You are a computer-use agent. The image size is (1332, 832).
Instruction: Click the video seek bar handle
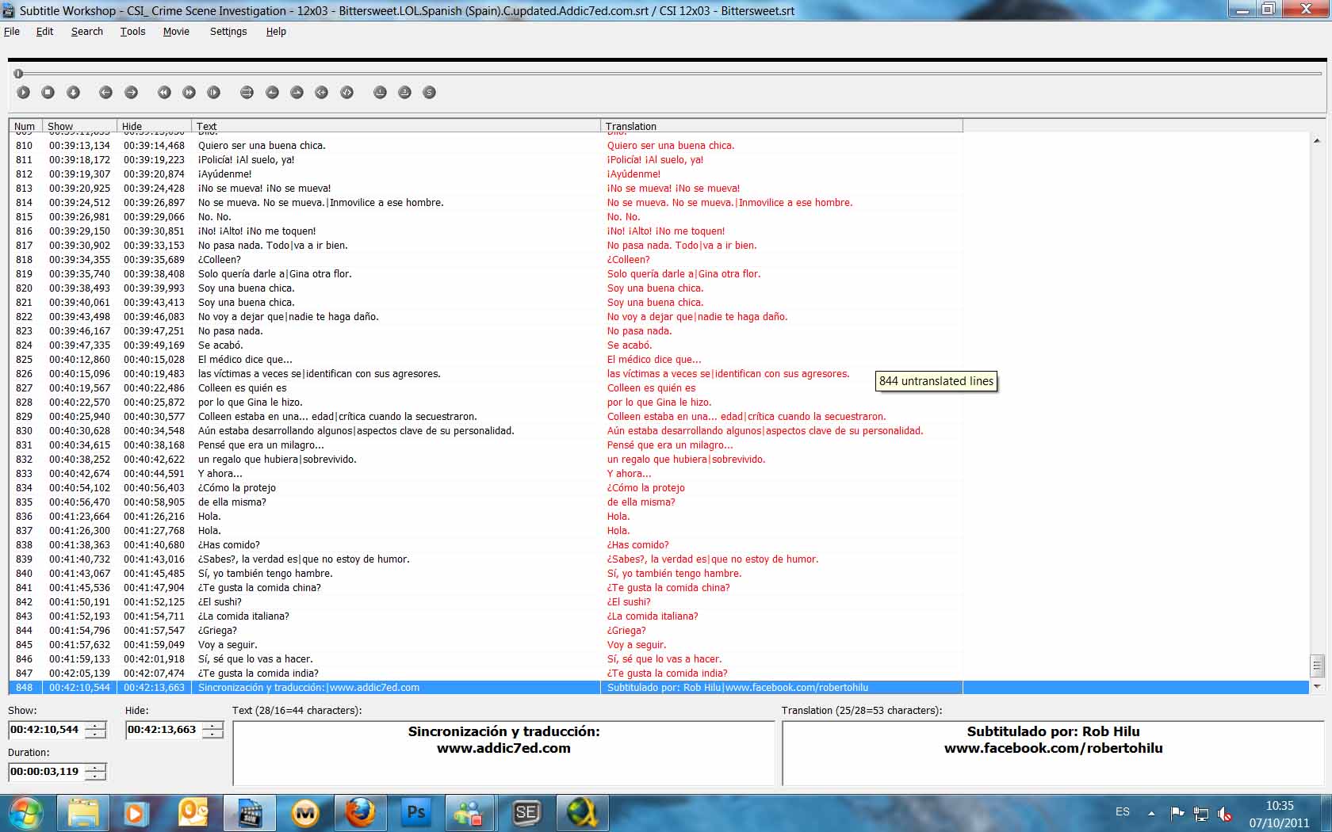[x=18, y=74]
